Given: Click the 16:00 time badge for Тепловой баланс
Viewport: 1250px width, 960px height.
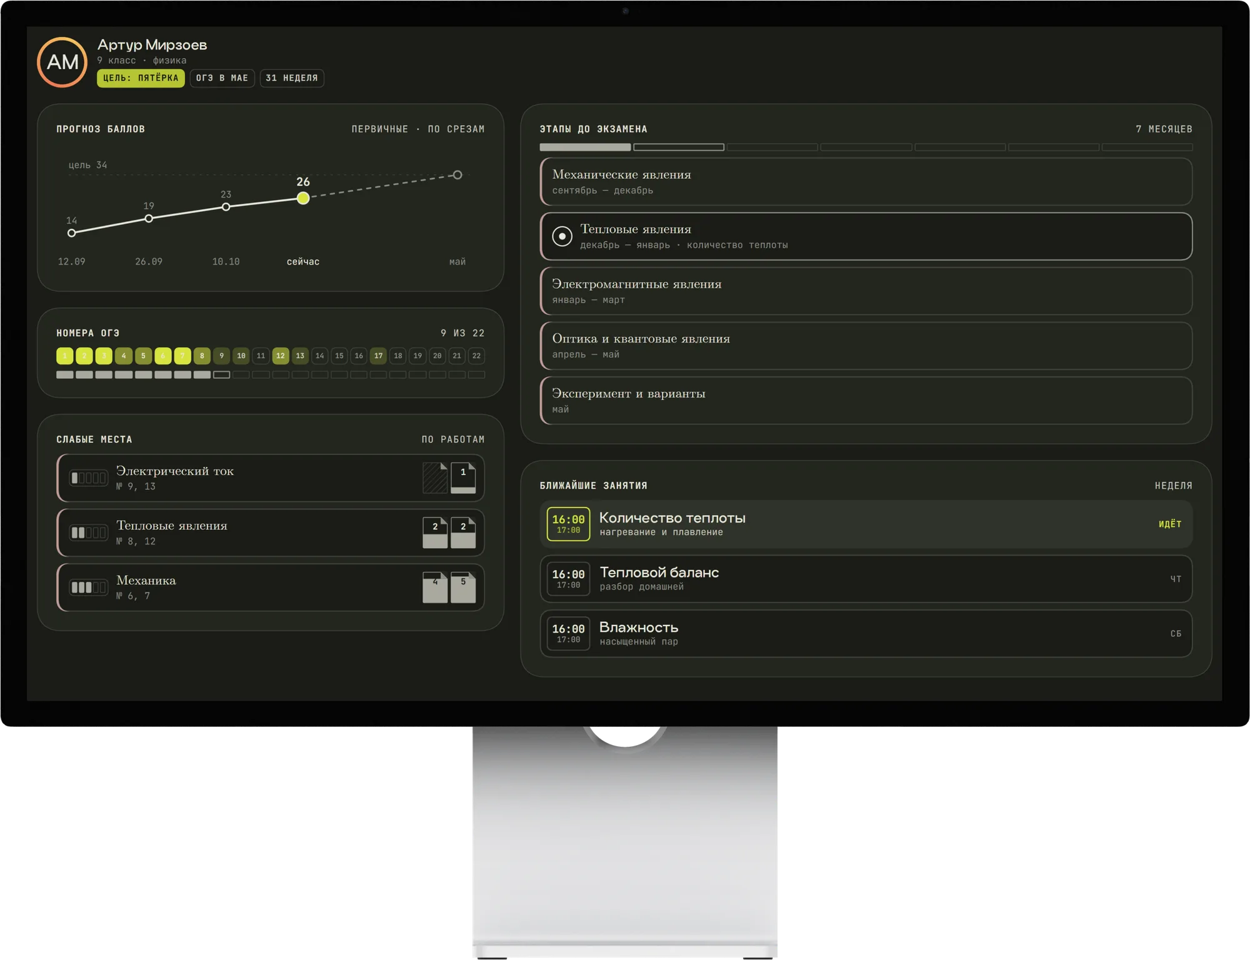Looking at the screenshot, I should point(568,579).
